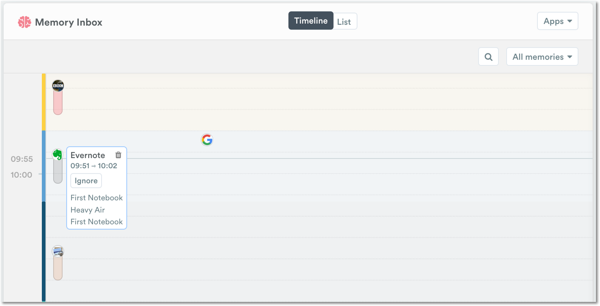The height and width of the screenshot is (306, 600).
Task: Click the pink brain logo
Action: (x=24, y=22)
